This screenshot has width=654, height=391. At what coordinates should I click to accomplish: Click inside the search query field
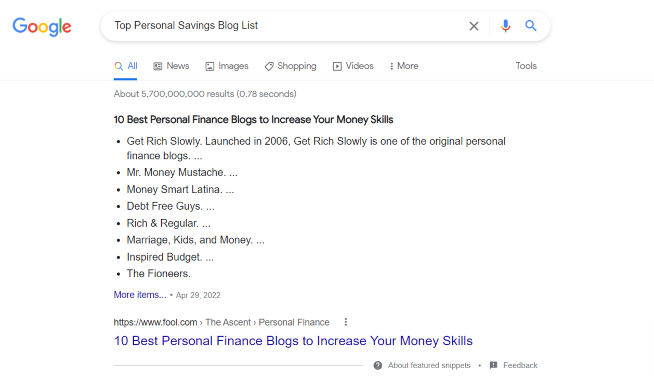pos(283,26)
